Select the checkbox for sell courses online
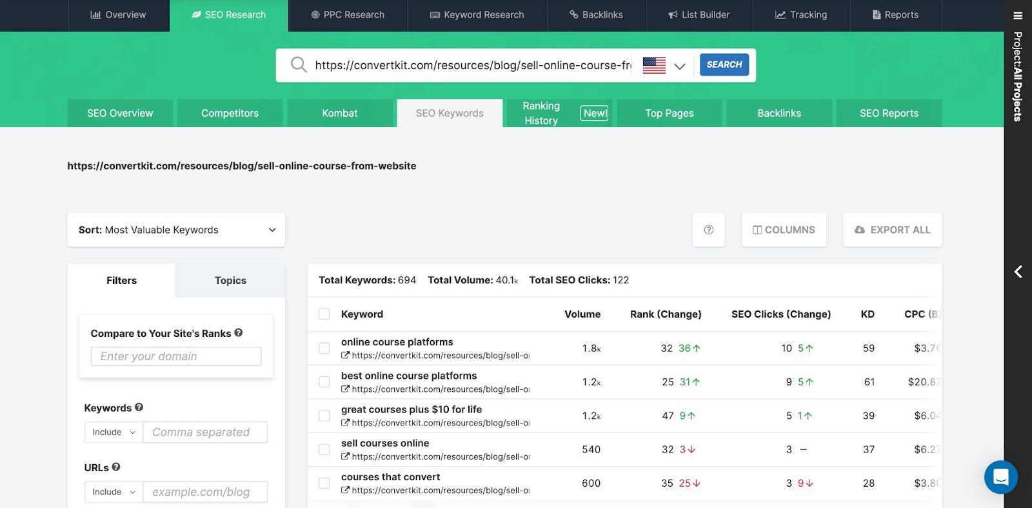 click(x=324, y=449)
